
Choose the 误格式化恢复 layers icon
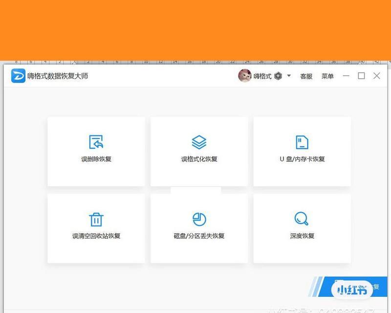coord(199,142)
